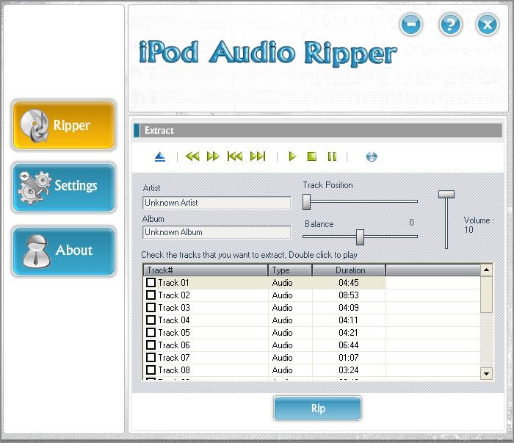
Task: Check the Track 06 checkbox
Action: (x=151, y=345)
